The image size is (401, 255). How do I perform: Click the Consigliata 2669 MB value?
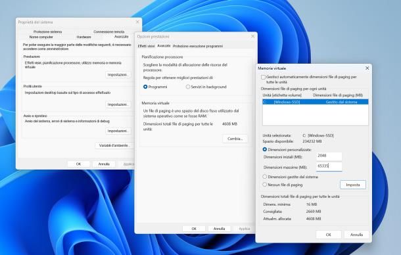tap(314, 212)
